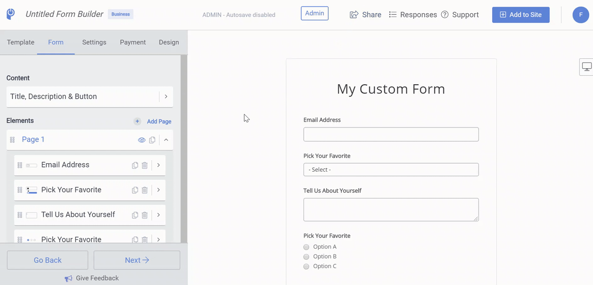Switch to the Template tab
The height and width of the screenshot is (285, 593).
(21, 42)
